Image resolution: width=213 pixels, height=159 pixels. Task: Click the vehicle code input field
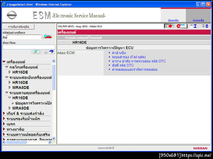(24, 37)
